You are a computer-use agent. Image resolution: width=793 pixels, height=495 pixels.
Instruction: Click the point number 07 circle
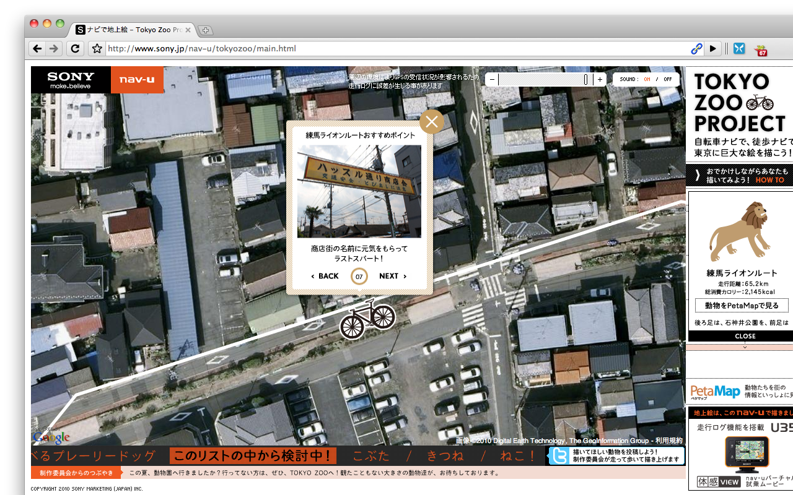coord(359,277)
